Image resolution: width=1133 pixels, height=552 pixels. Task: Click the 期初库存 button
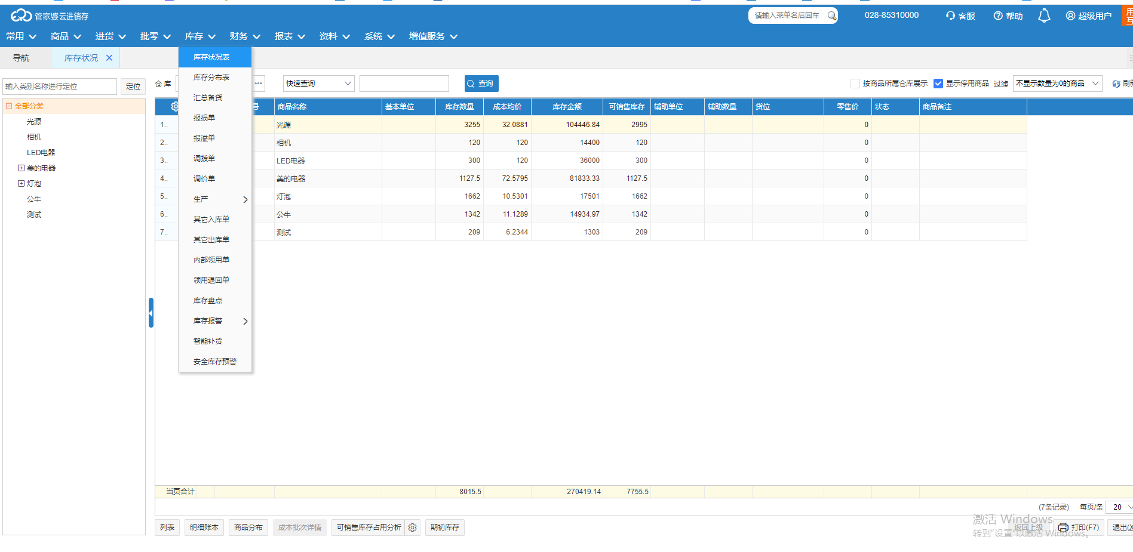click(445, 528)
